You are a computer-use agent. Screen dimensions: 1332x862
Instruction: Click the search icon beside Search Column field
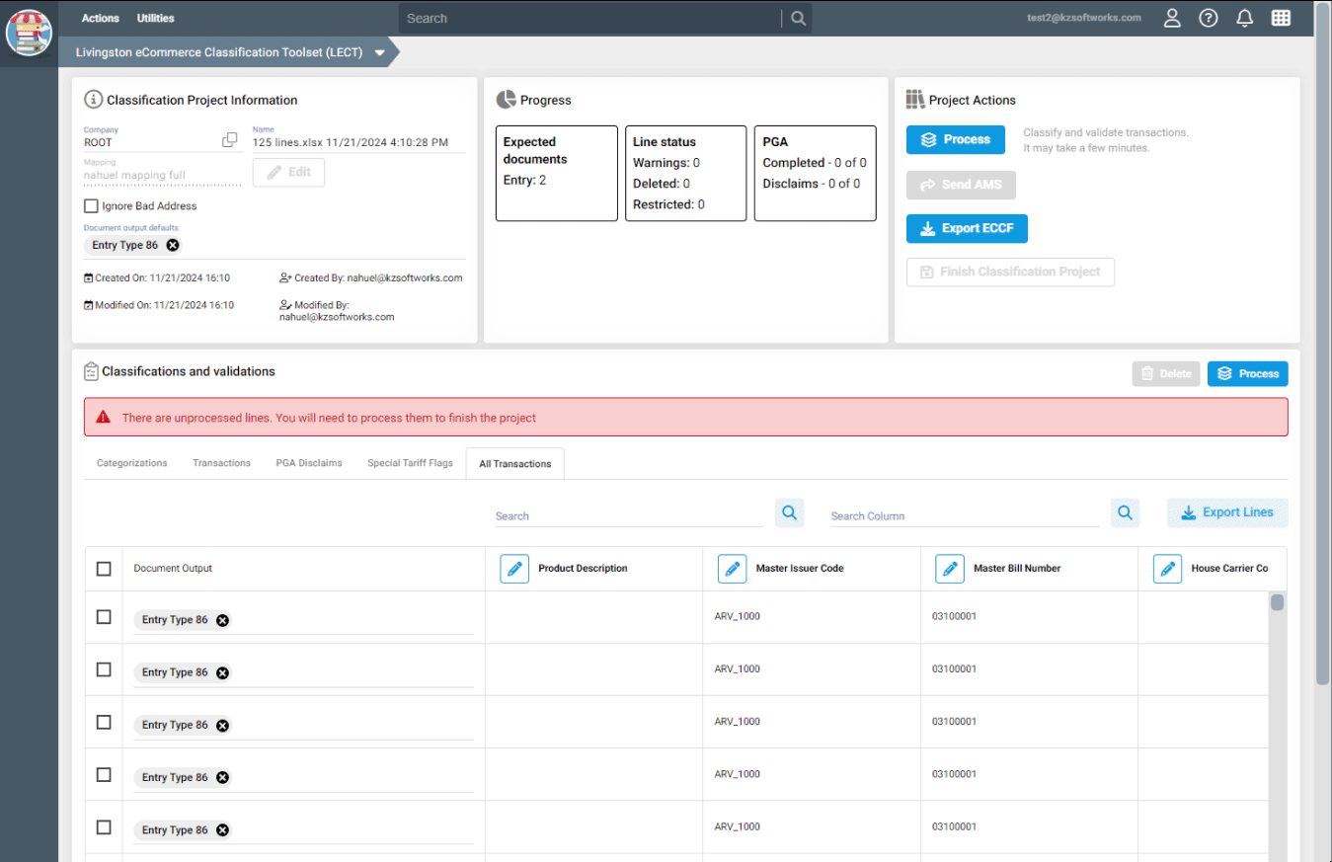(x=1125, y=512)
